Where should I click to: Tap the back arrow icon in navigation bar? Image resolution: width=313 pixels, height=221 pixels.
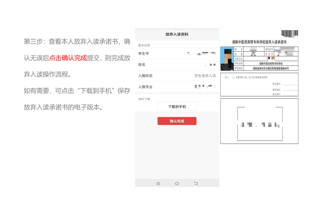point(196,184)
